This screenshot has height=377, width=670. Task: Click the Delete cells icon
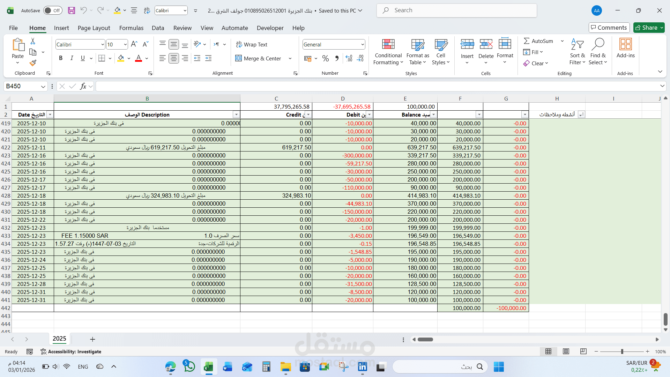[x=486, y=44]
